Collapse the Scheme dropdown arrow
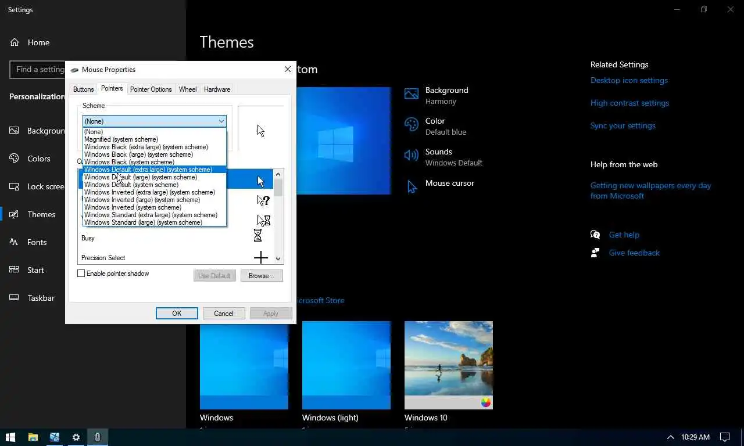744x446 pixels. 221,121
